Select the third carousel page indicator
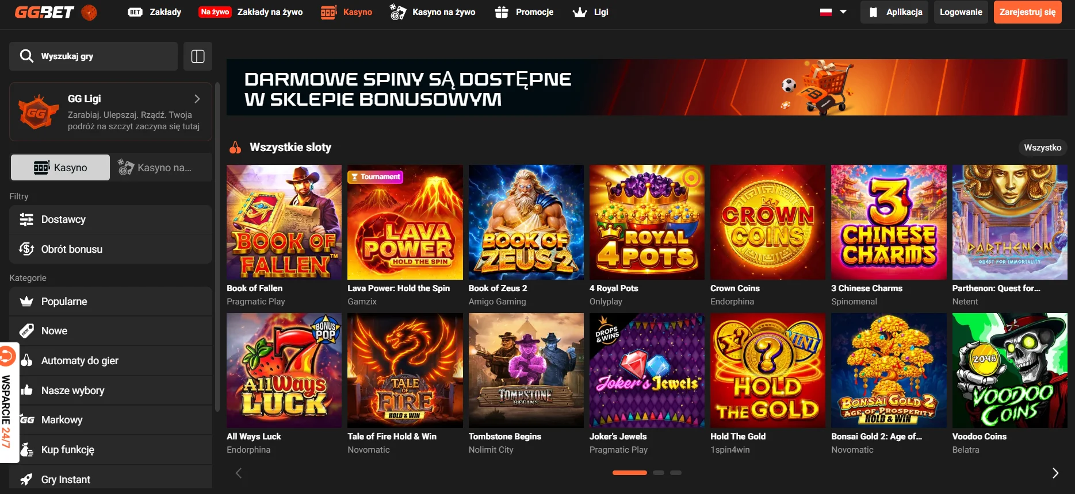1075x494 pixels. tap(676, 473)
